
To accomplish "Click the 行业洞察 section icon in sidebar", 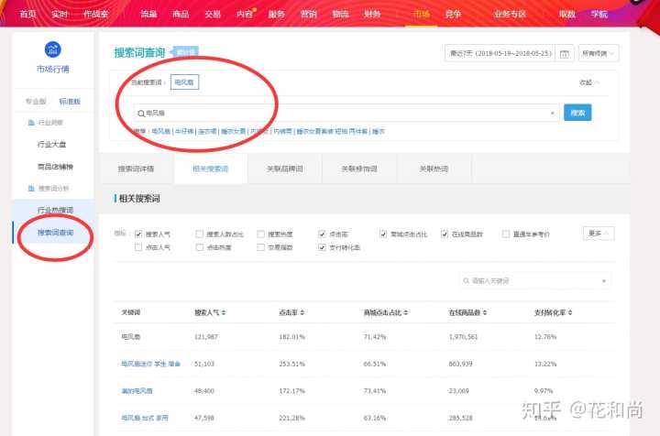I will click(x=30, y=122).
